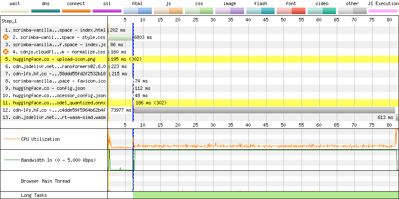
Task: Click the long gray download bar of request 12
Action: 264,110
